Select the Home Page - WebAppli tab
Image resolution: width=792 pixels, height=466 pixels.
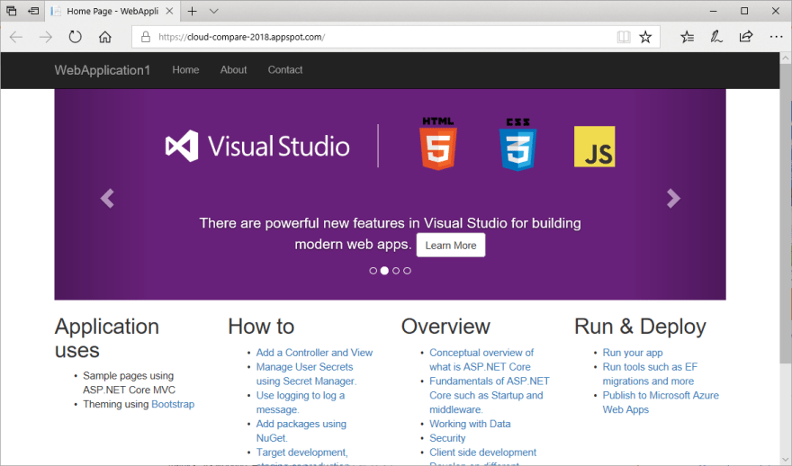pyautogui.click(x=112, y=11)
